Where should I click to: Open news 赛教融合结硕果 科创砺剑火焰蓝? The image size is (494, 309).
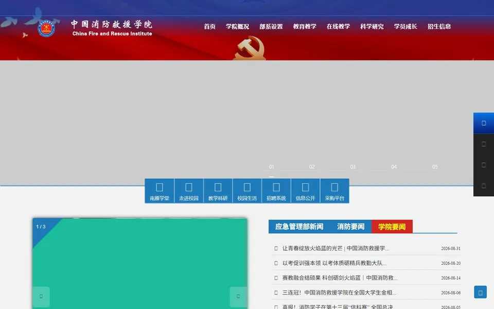click(x=340, y=278)
